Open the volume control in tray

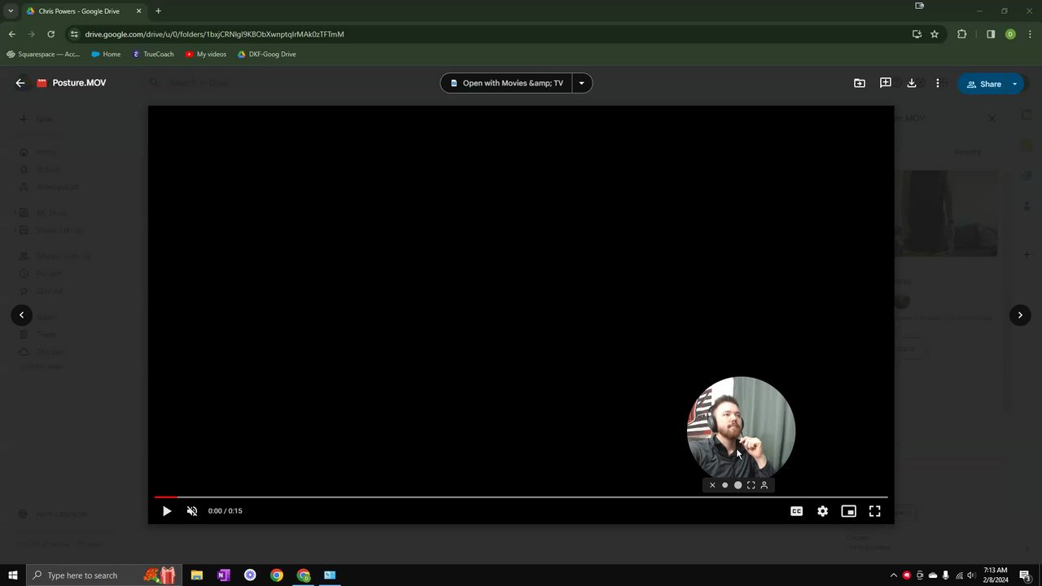coord(970,575)
